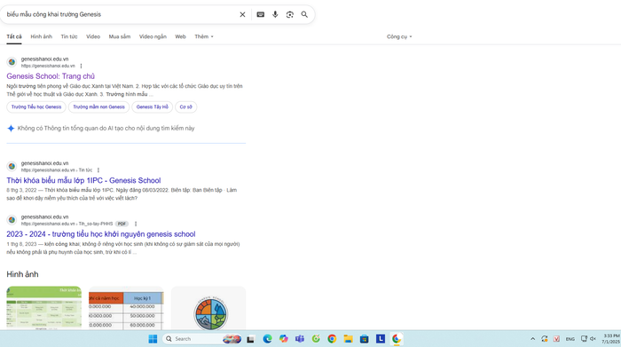Click the ENG language indicator
Viewport: 621px width, 347px height.
coord(570,339)
